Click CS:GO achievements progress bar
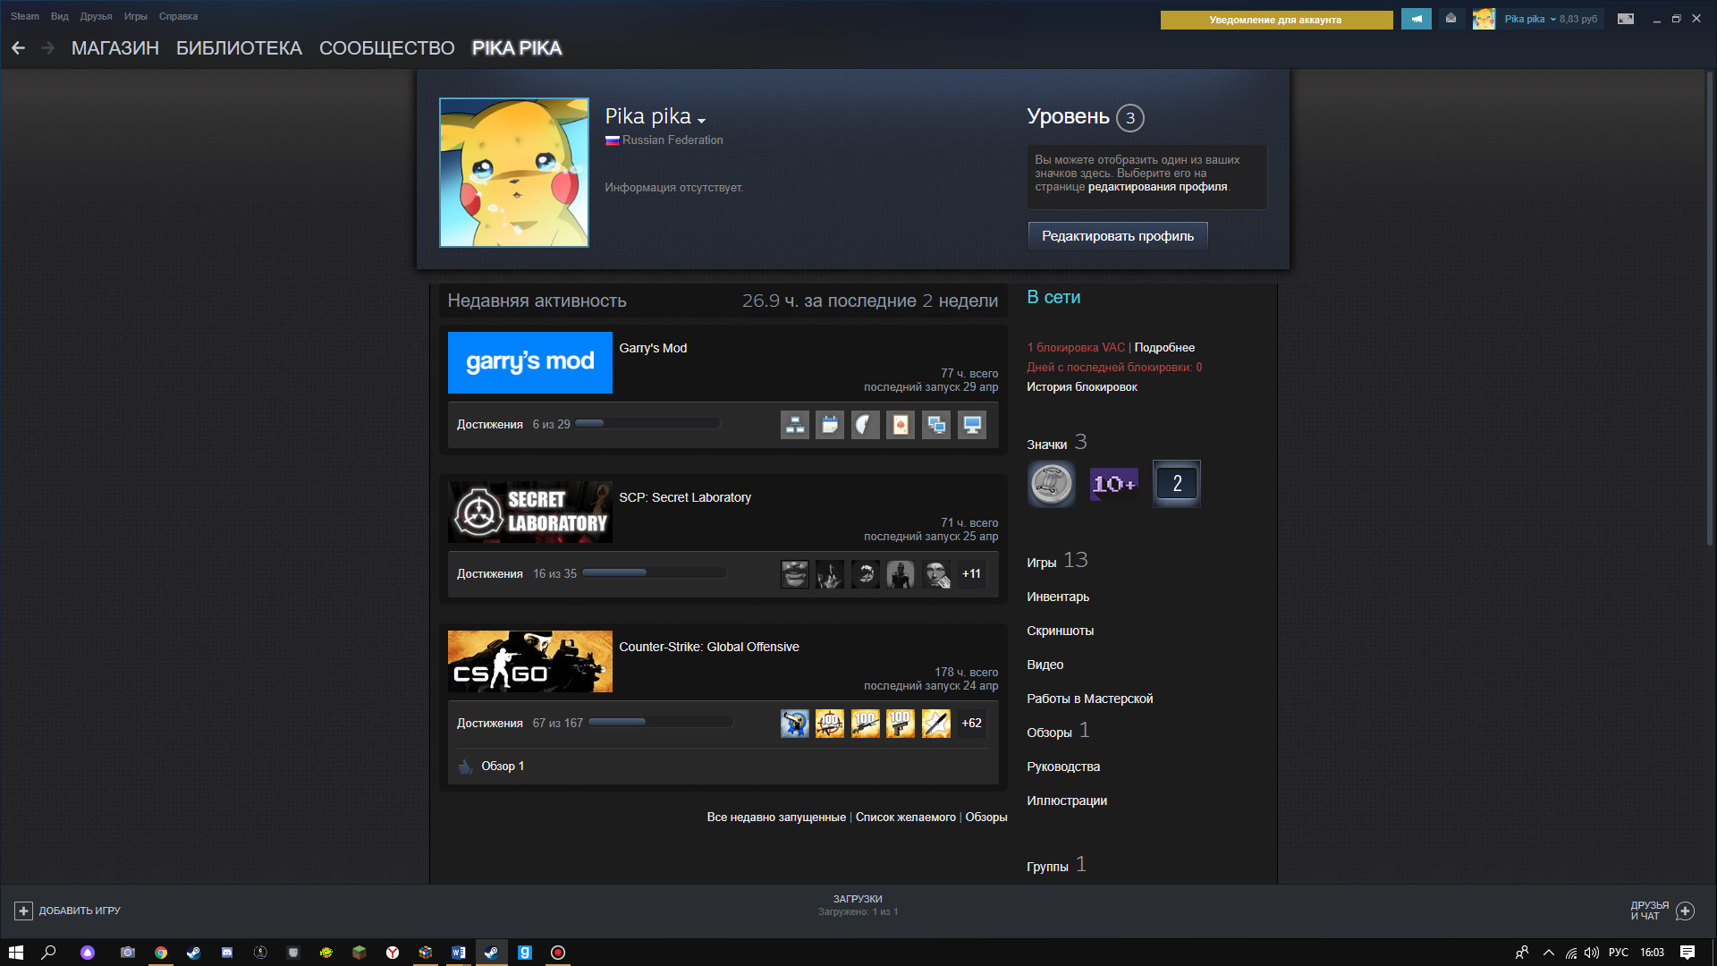Screen dimensions: 1717x966 coord(661,723)
